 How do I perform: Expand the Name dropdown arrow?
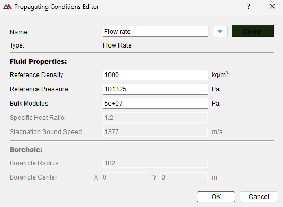pos(220,32)
